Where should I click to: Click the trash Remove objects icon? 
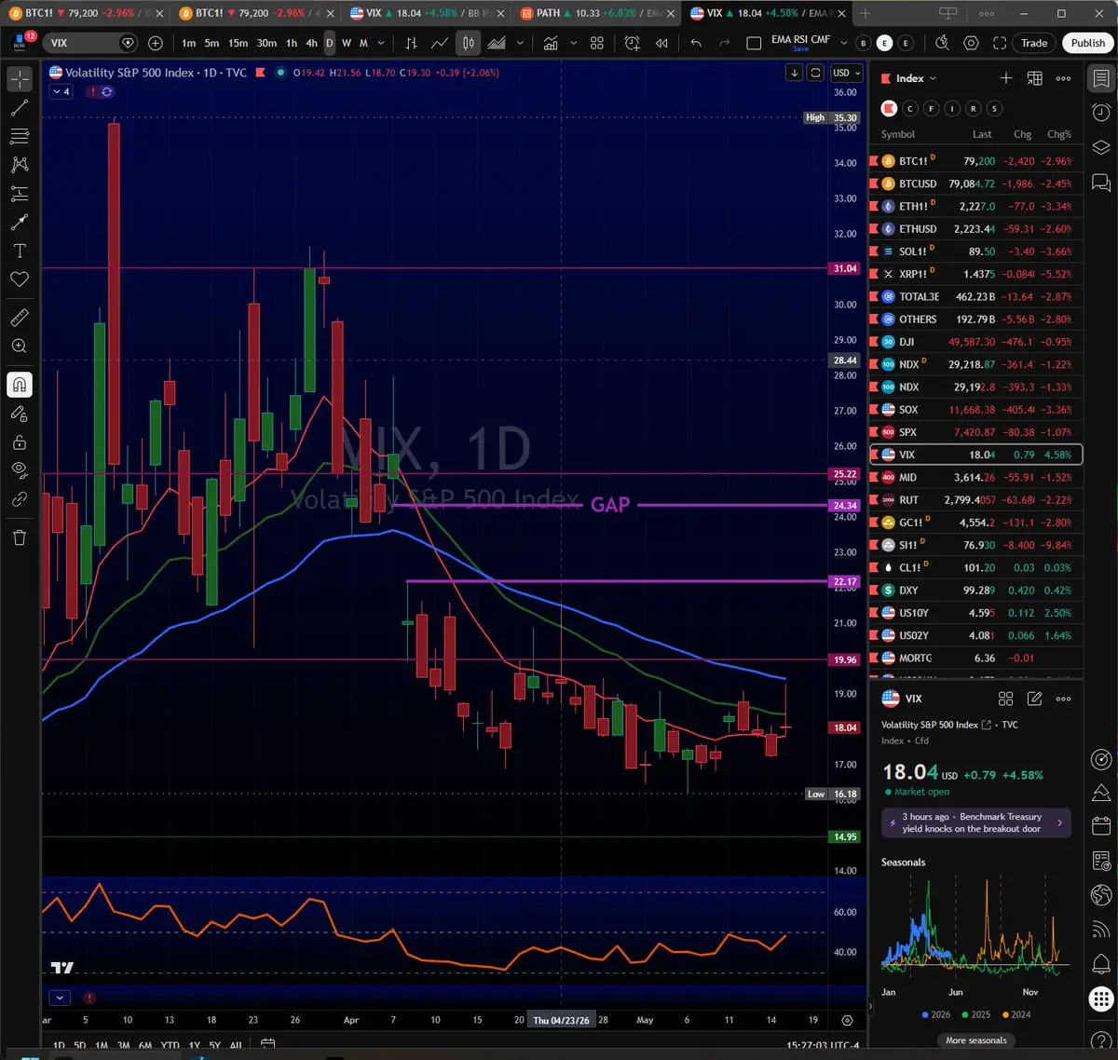pyautogui.click(x=20, y=537)
